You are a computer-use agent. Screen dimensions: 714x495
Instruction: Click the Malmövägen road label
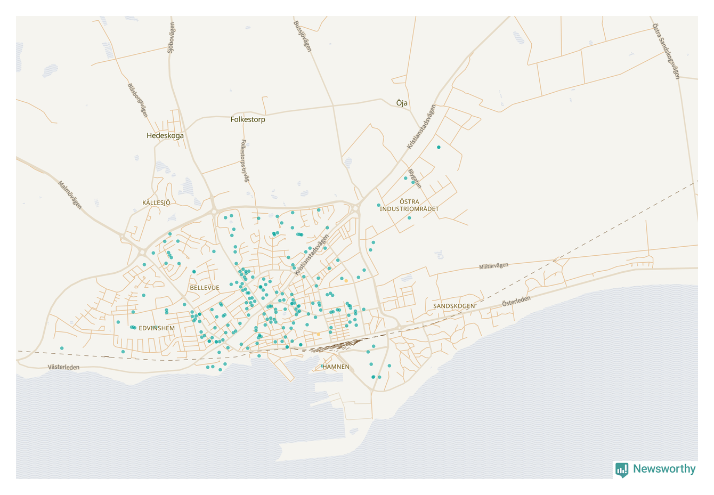pos(70,195)
